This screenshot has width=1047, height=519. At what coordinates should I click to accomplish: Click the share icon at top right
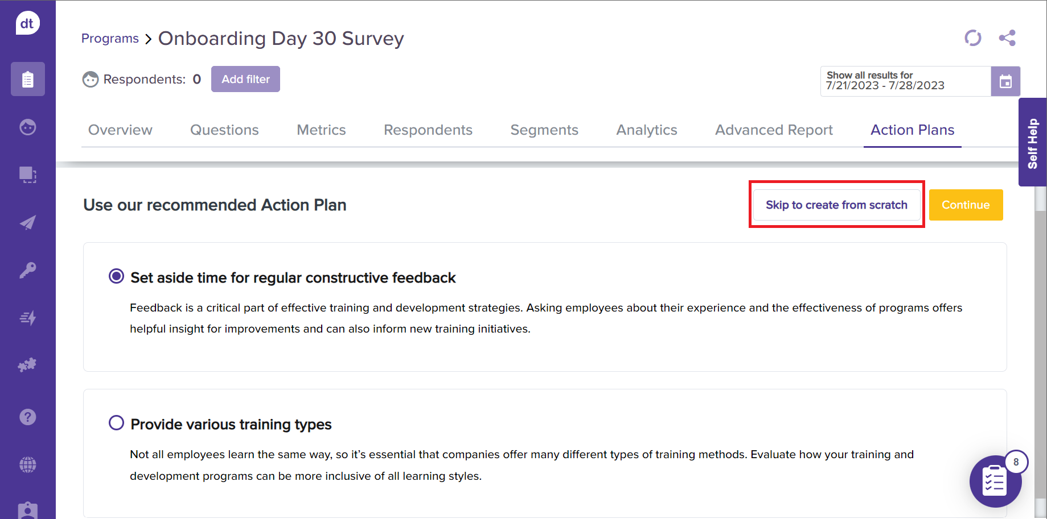coord(1007,38)
